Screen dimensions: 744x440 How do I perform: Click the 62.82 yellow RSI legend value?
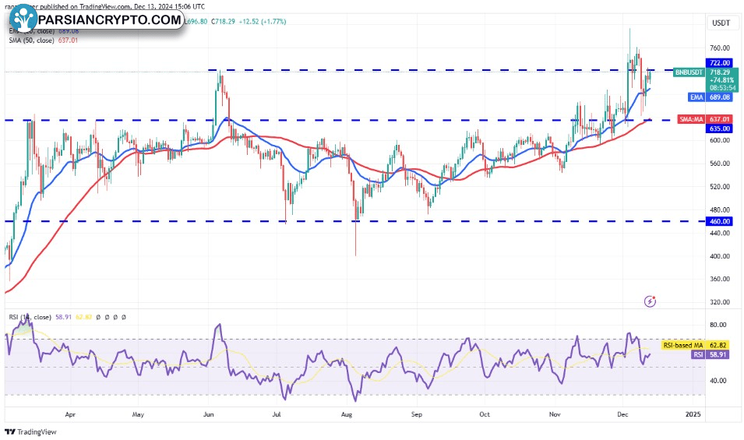point(84,317)
